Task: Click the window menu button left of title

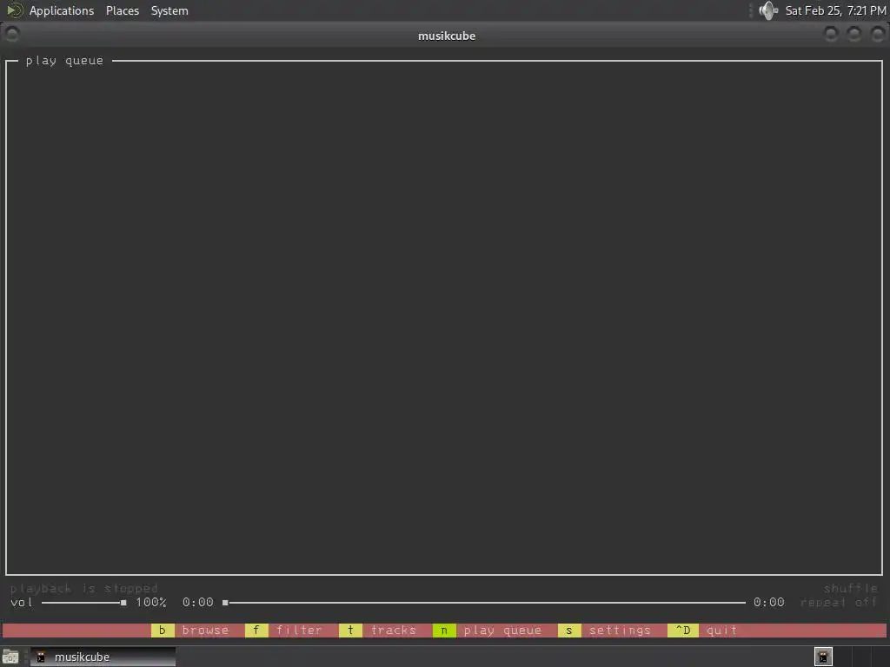Action: 12,35
